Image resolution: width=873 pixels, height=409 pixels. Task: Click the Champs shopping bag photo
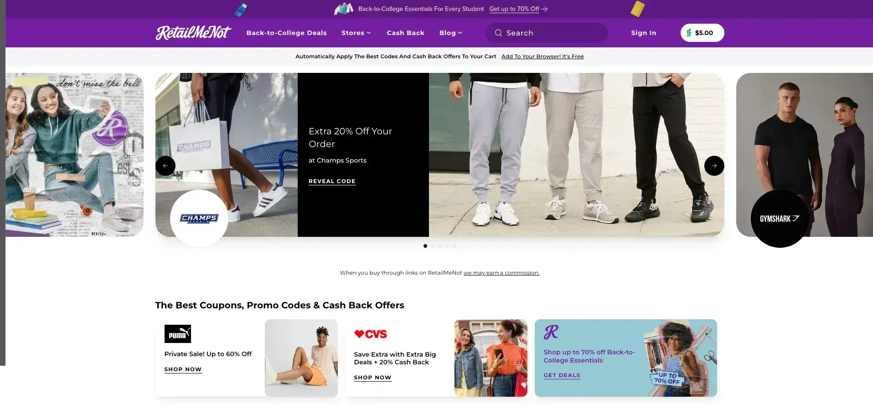click(227, 155)
